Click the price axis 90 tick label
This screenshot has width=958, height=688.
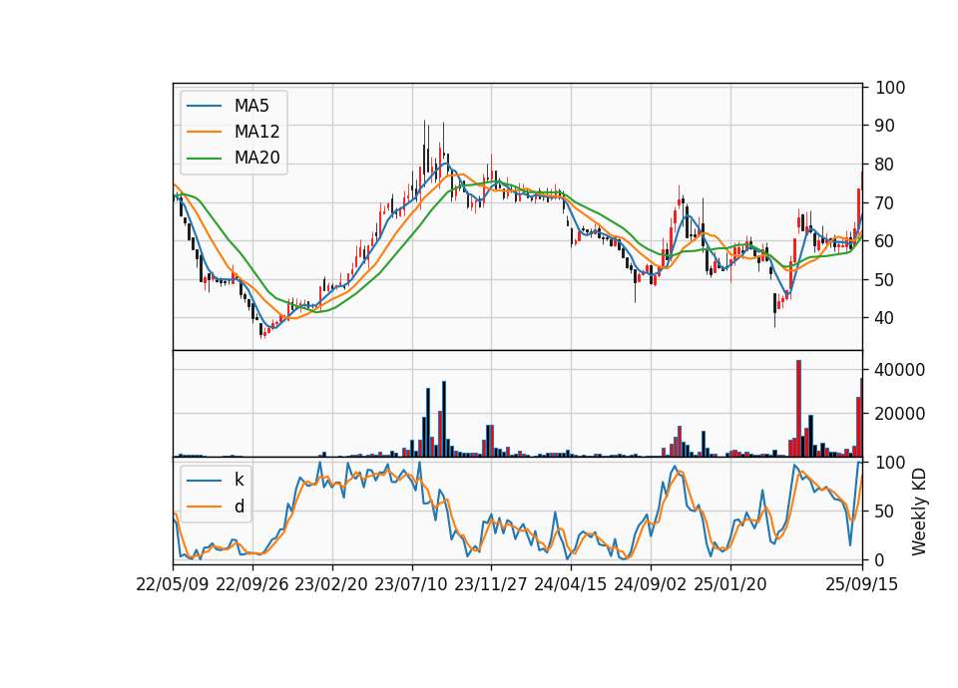pos(885,126)
